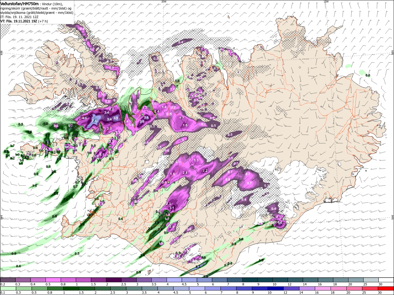Viewport: 394px width, 295px height.
Task: Click the bottom-row violet swatch between 12 and 14
Action: click(x=291, y=289)
